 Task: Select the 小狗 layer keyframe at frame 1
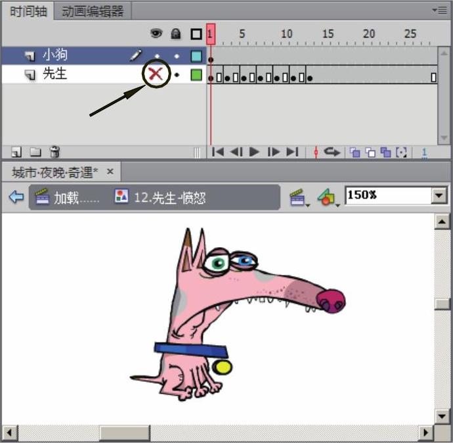click(211, 60)
